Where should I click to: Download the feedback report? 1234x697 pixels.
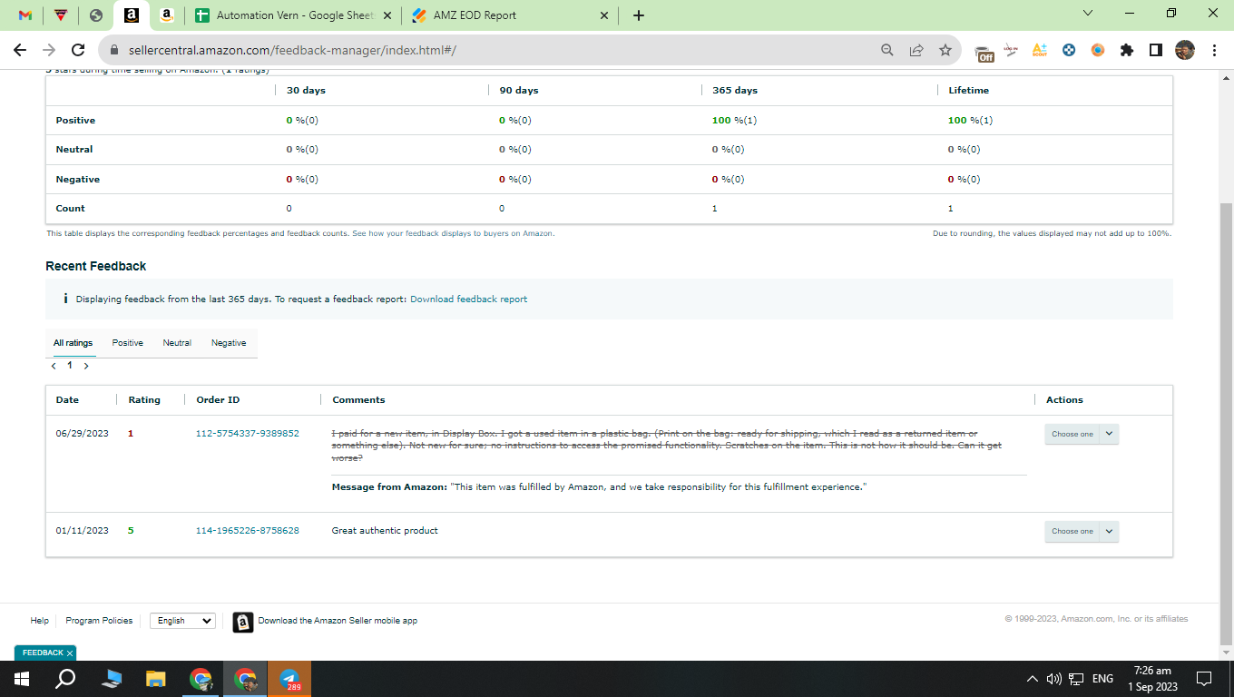[x=468, y=299]
